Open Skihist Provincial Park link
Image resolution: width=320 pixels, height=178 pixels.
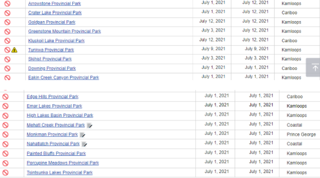pyautogui.click(x=50, y=59)
